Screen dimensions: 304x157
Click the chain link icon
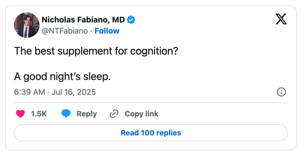114,114
